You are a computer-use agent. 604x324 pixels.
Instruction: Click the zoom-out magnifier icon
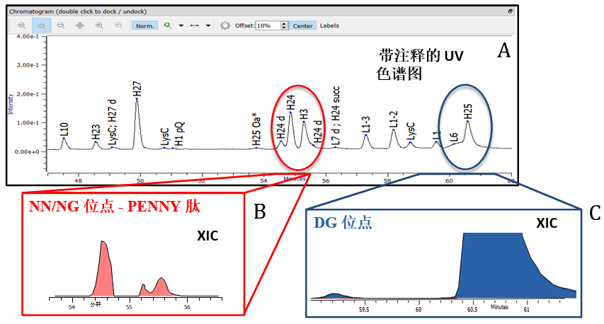(x=60, y=25)
